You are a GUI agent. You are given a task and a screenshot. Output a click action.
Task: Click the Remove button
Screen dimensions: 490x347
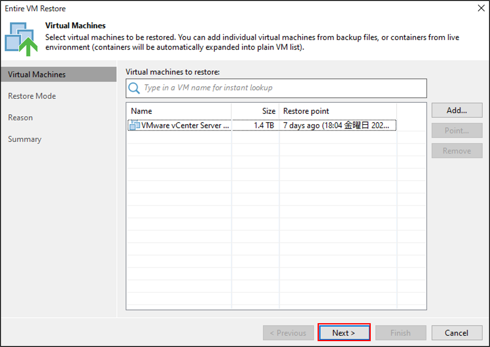click(x=457, y=151)
